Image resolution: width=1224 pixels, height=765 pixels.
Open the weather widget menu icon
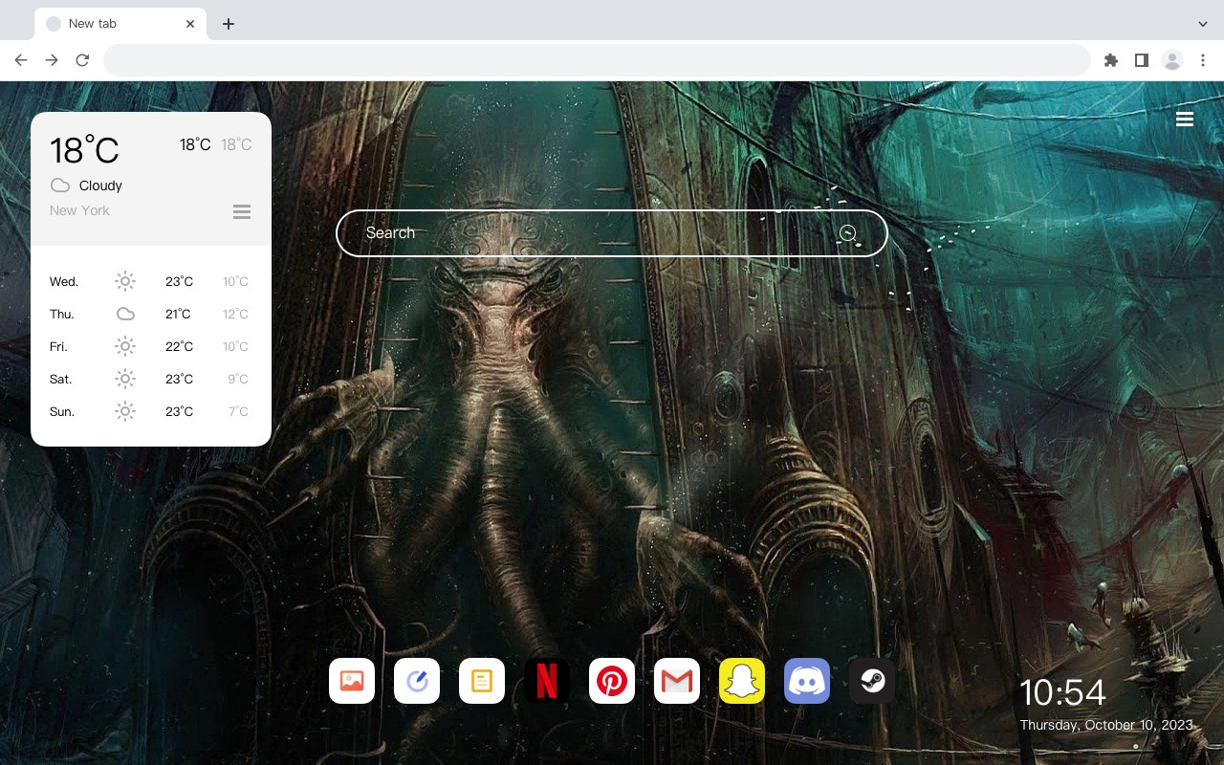click(x=242, y=211)
